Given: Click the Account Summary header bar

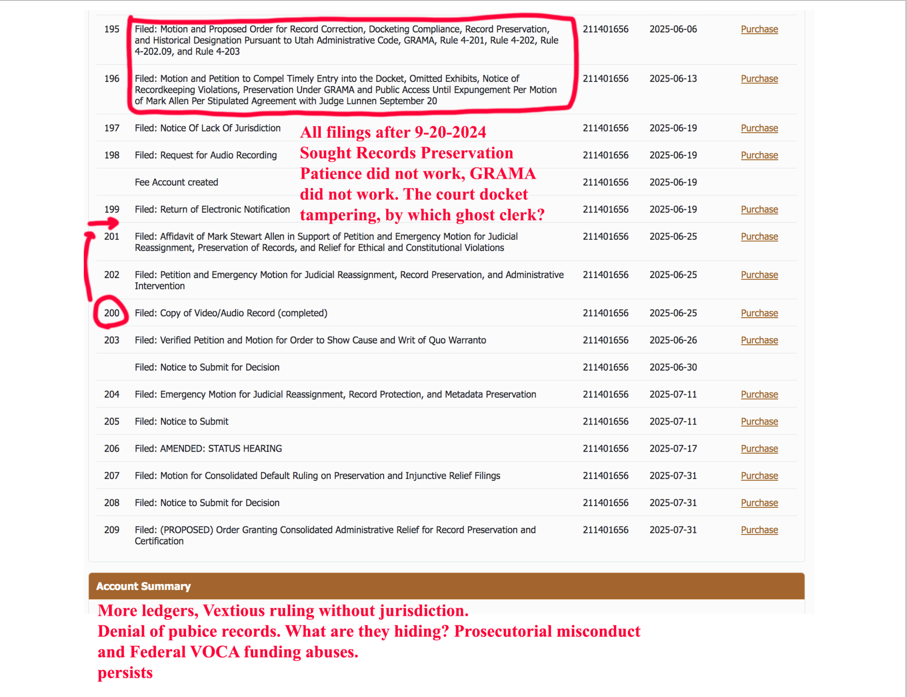Looking at the screenshot, I should (446, 586).
